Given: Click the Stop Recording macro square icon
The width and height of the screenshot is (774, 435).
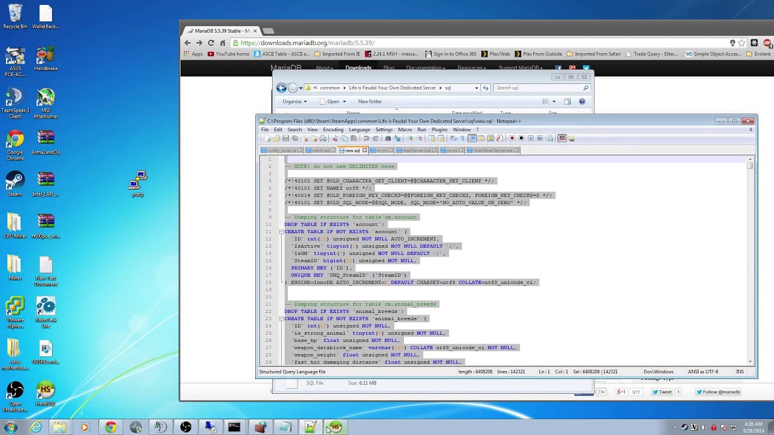Looking at the screenshot, I should (x=522, y=138).
